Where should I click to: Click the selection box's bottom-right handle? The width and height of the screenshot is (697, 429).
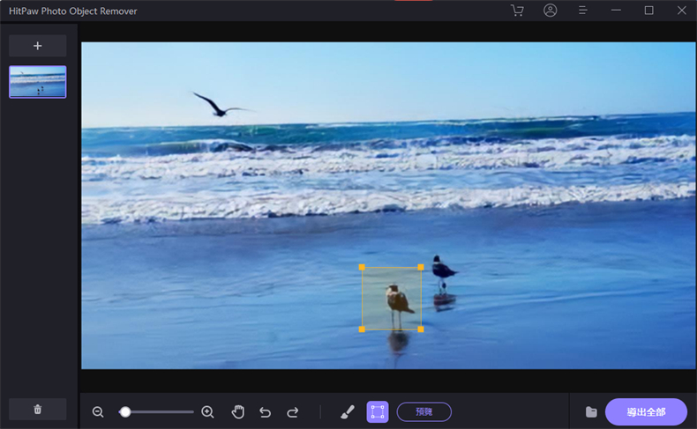[x=421, y=329]
